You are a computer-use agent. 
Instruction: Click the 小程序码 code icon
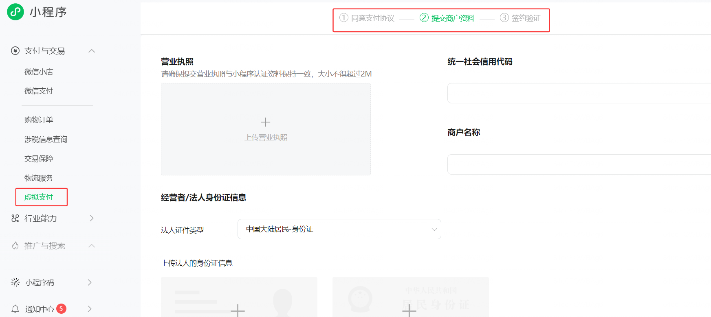[15, 282]
